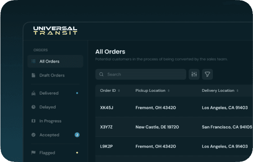This screenshot has width=253, height=162.
Task: Show Delayed orders
Action: [x=48, y=107]
